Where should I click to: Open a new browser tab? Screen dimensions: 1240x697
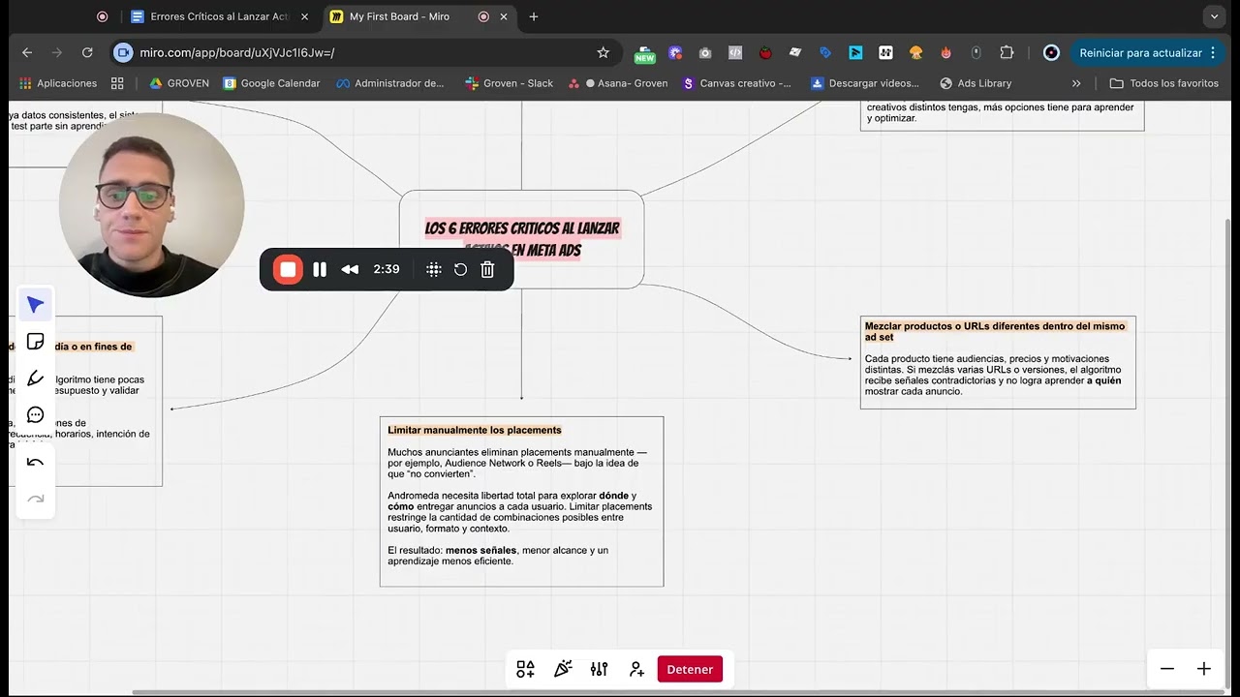pos(534,16)
